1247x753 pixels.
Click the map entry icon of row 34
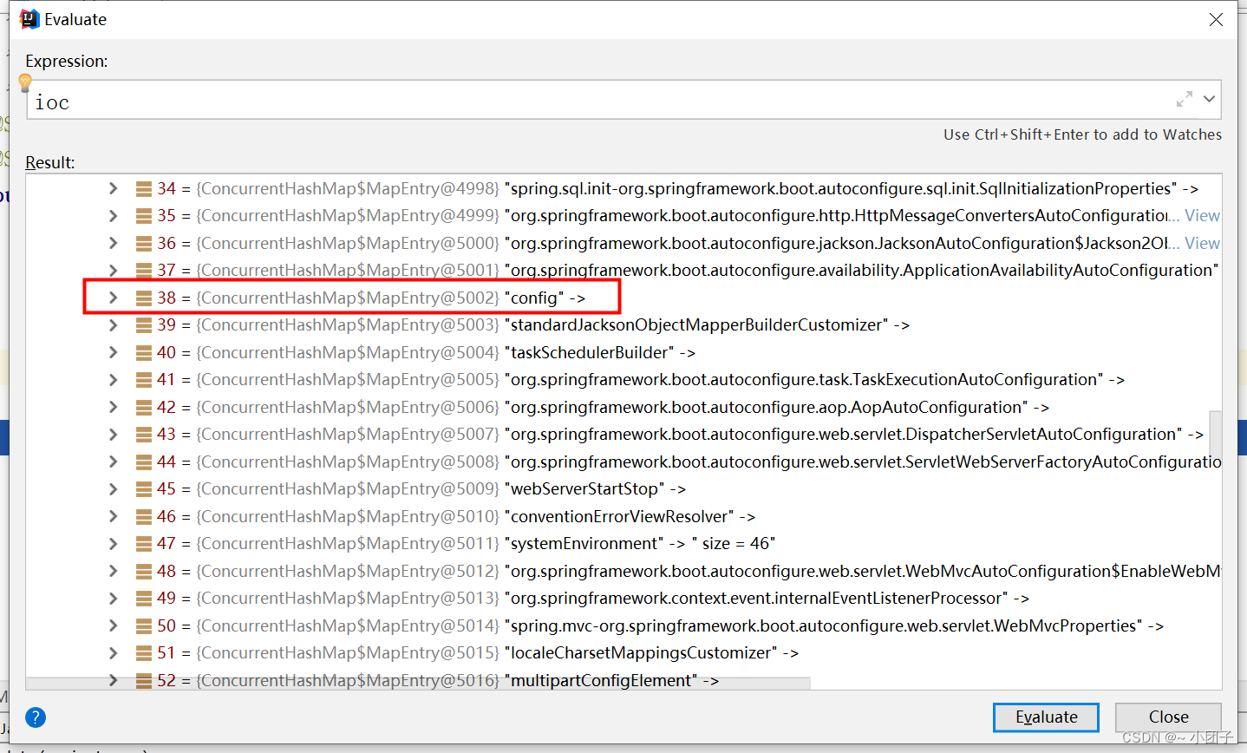click(144, 188)
